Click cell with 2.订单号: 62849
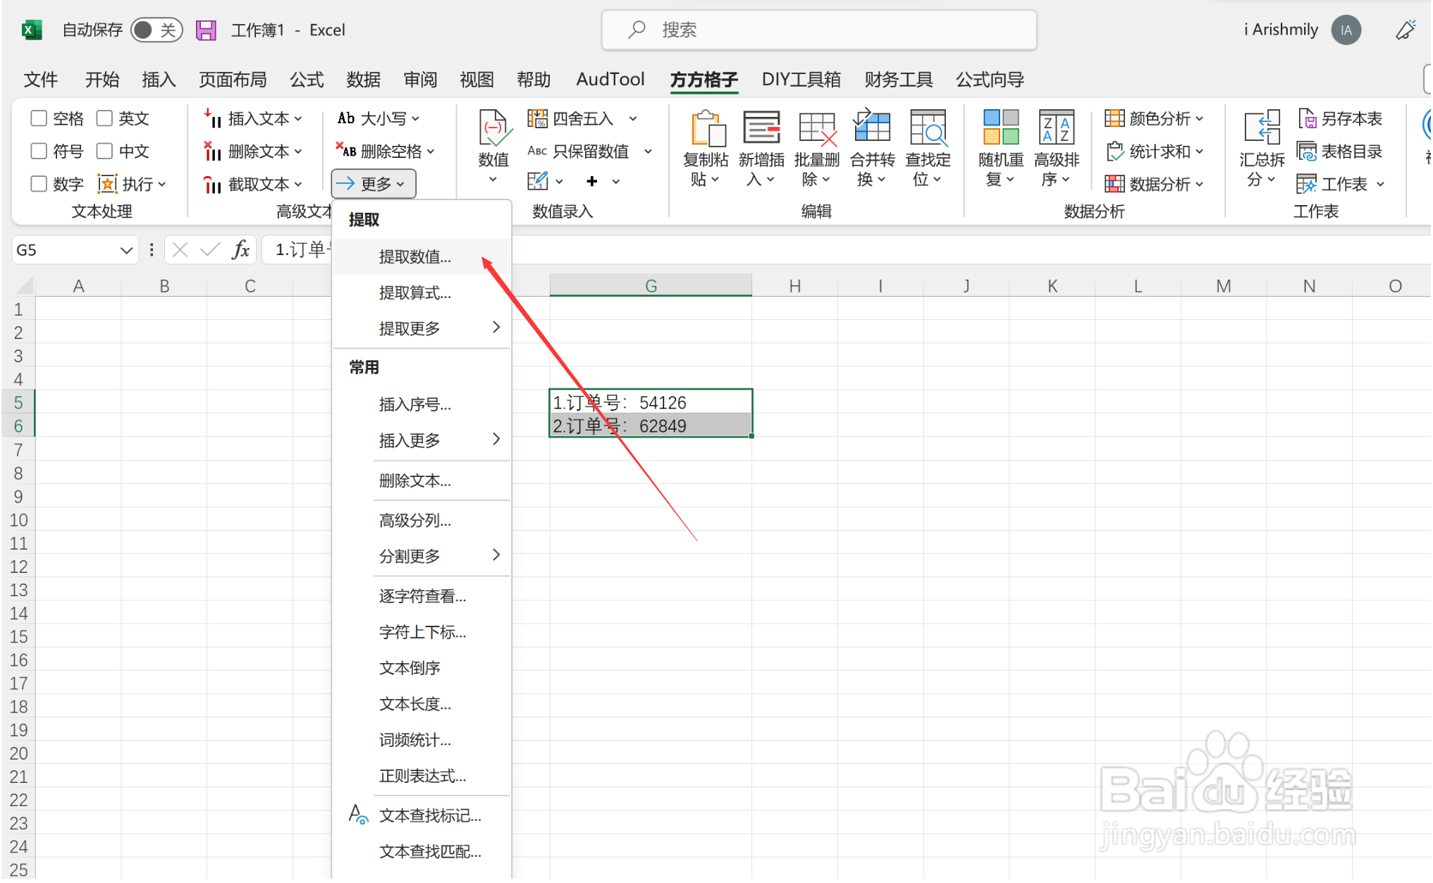 tap(651, 426)
